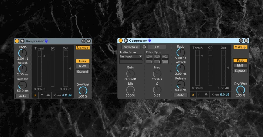The image size is (263, 137).
Task: Collapse sidechain section on right Compressor
Action: coord(126,41)
